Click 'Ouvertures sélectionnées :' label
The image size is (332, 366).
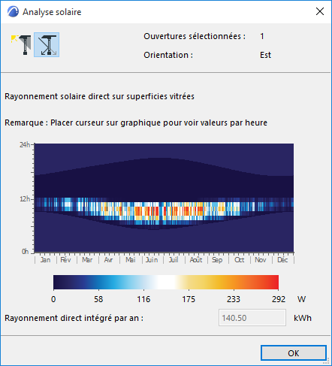[x=195, y=36]
